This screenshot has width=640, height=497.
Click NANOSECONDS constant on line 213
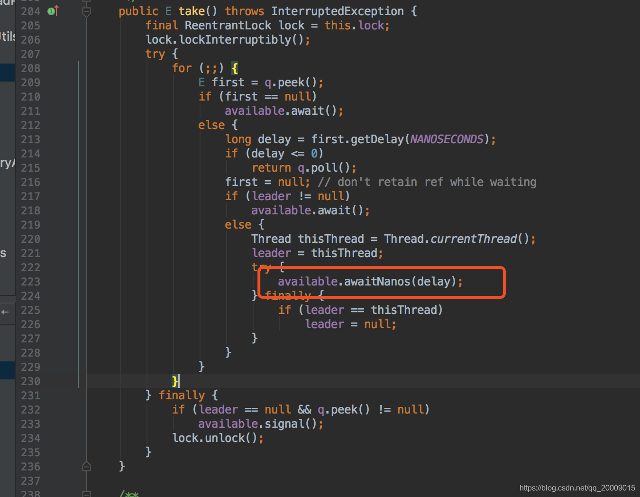pyautogui.click(x=447, y=139)
